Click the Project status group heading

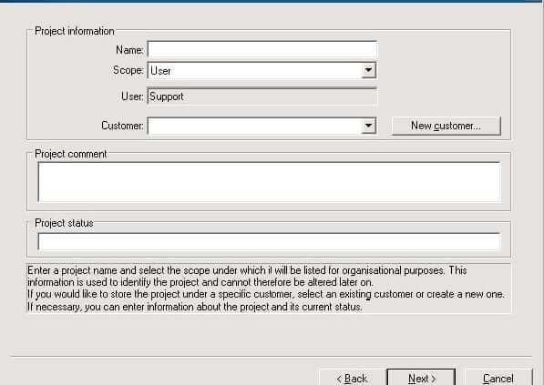[64, 223]
